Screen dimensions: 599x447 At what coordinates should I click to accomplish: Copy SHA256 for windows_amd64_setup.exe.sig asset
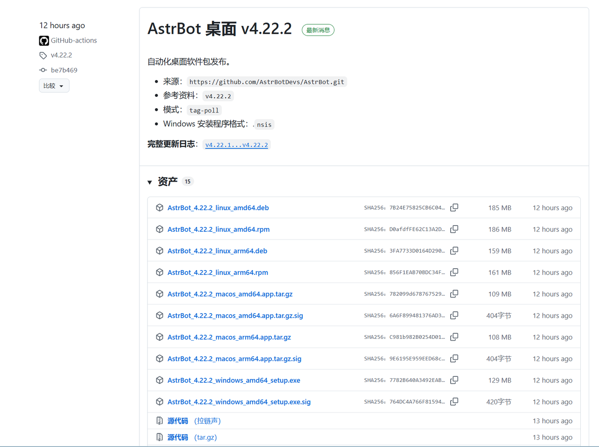point(454,401)
